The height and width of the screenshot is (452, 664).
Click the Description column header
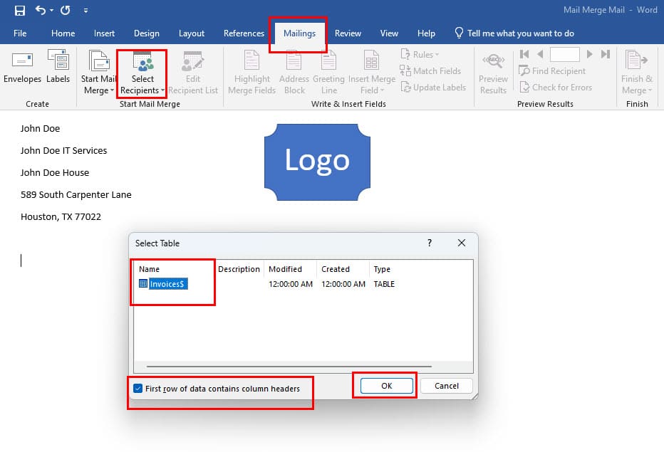coord(239,269)
